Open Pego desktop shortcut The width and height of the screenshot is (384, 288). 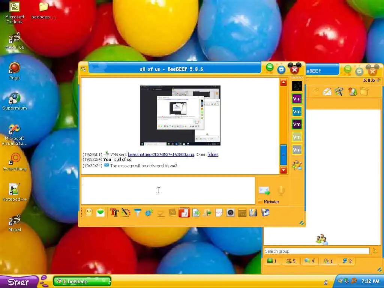(x=15, y=71)
